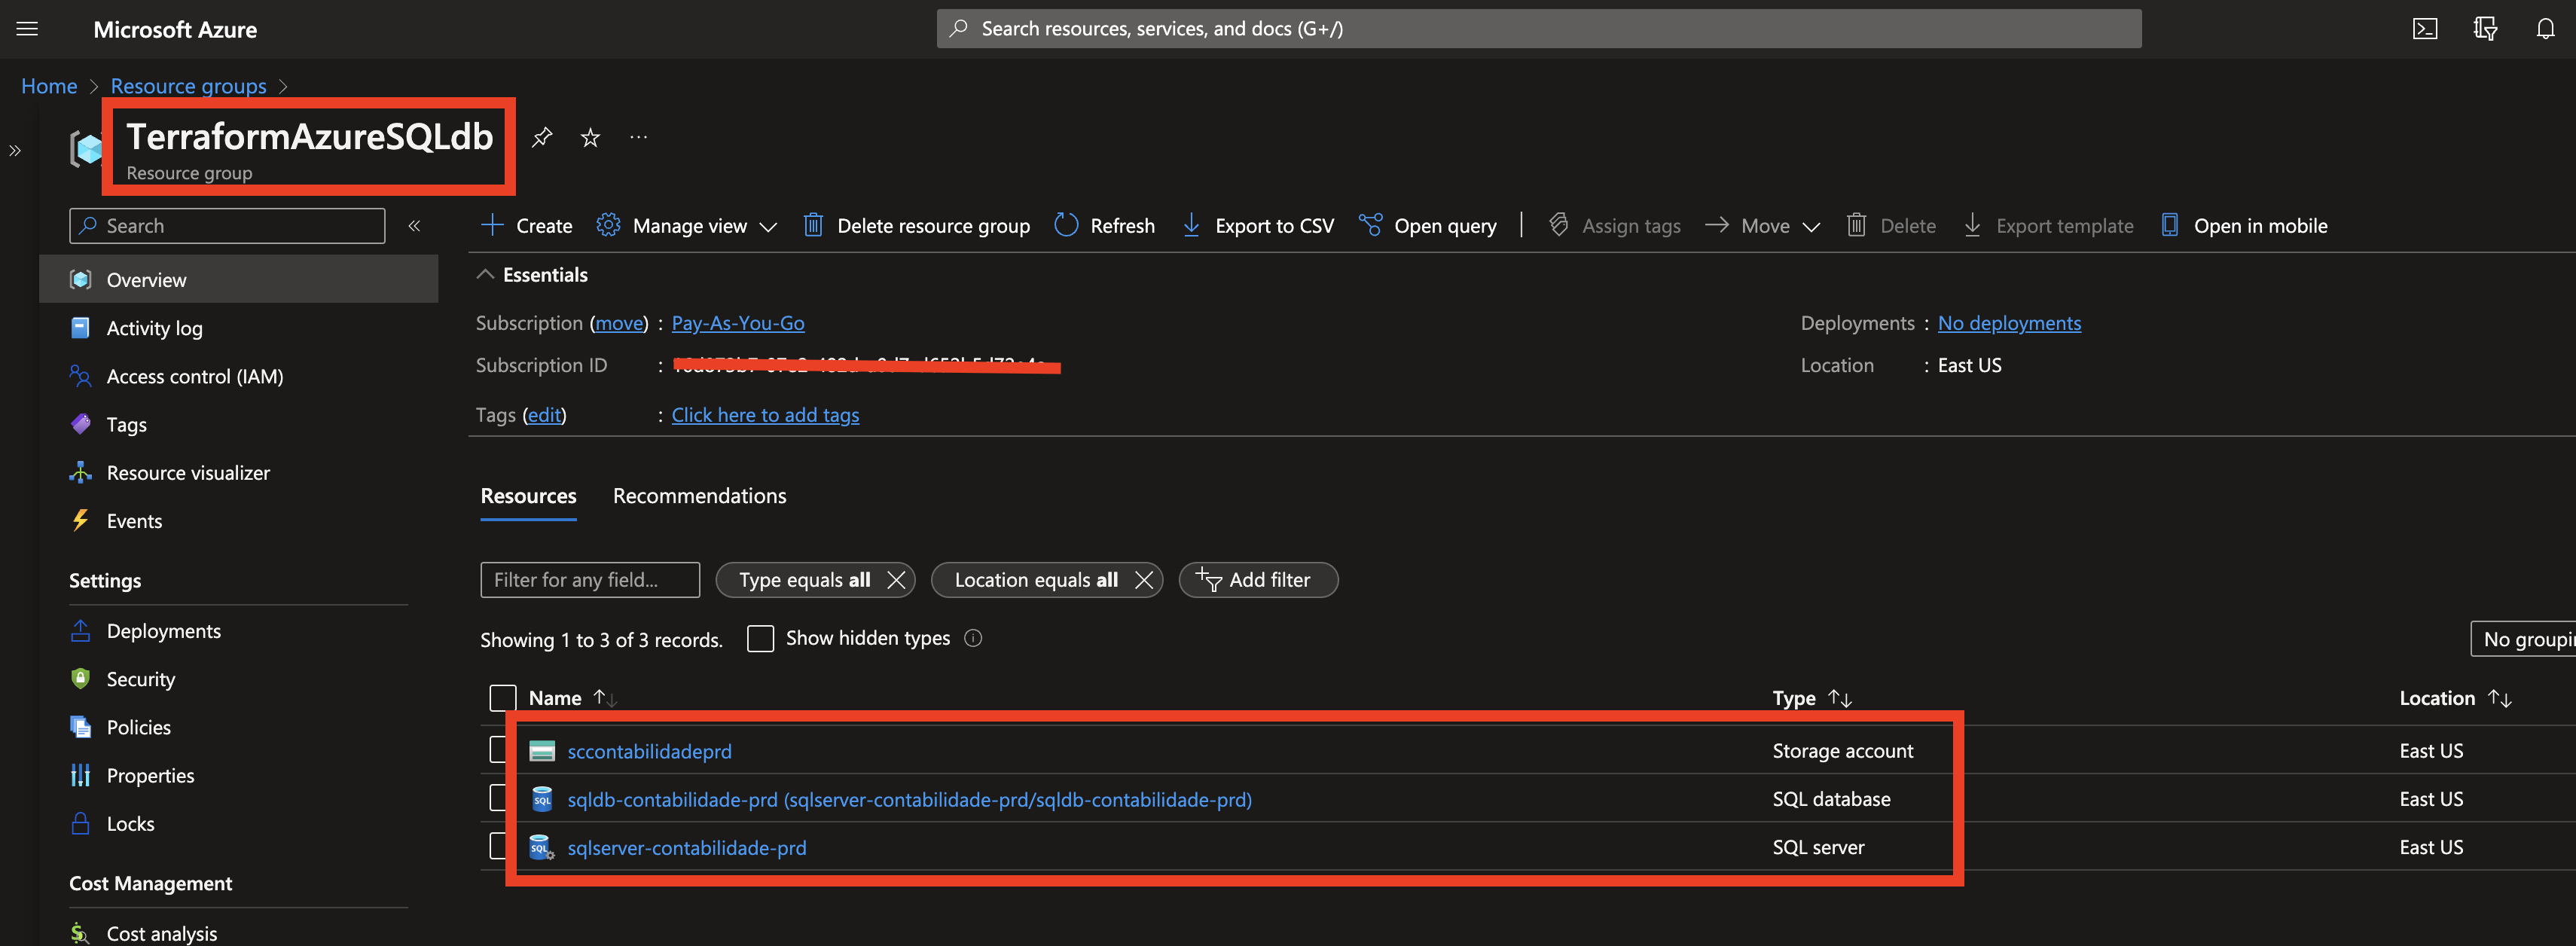Open Resource visualizer in sidebar
This screenshot has width=2576, height=946.
point(188,473)
